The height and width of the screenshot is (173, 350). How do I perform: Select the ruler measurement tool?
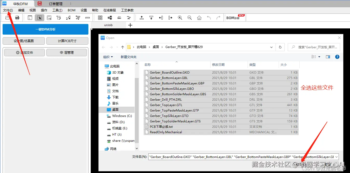point(87,18)
